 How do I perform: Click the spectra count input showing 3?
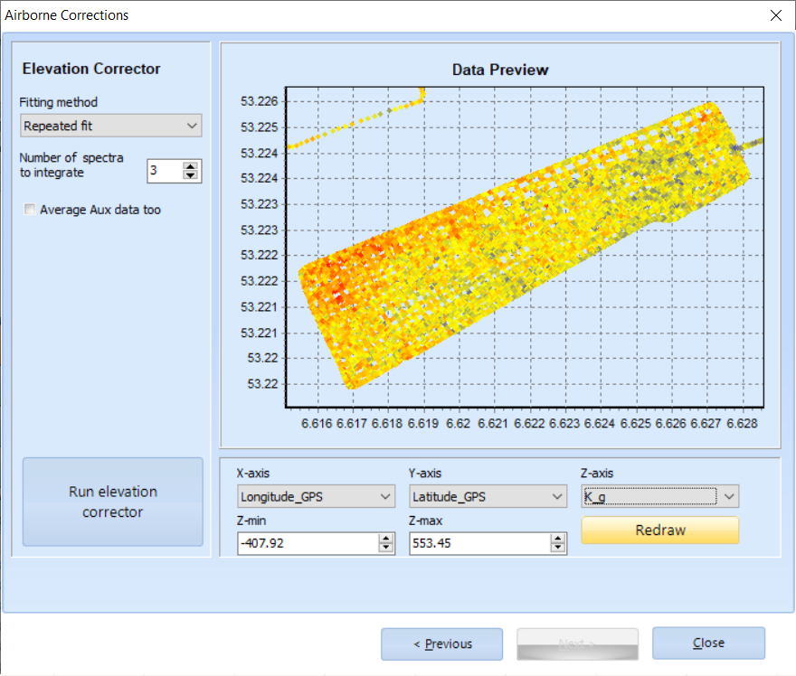[x=165, y=171]
